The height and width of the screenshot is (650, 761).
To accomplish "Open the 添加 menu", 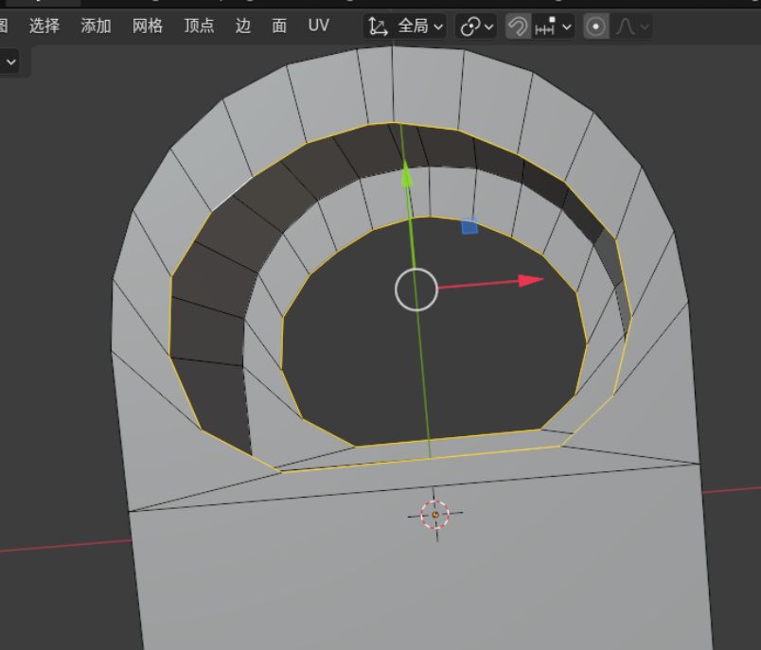I will coord(96,26).
